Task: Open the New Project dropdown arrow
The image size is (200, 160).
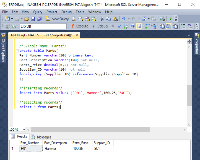Action: [x=12, y=19]
